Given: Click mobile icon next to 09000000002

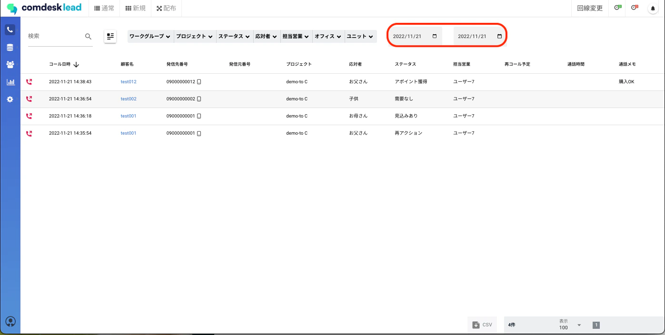Looking at the screenshot, I should (x=199, y=99).
